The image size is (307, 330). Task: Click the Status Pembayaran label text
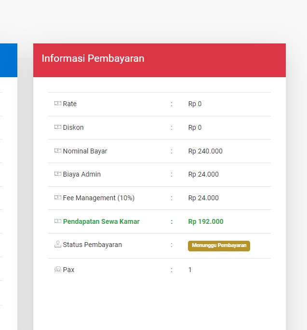click(93, 245)
